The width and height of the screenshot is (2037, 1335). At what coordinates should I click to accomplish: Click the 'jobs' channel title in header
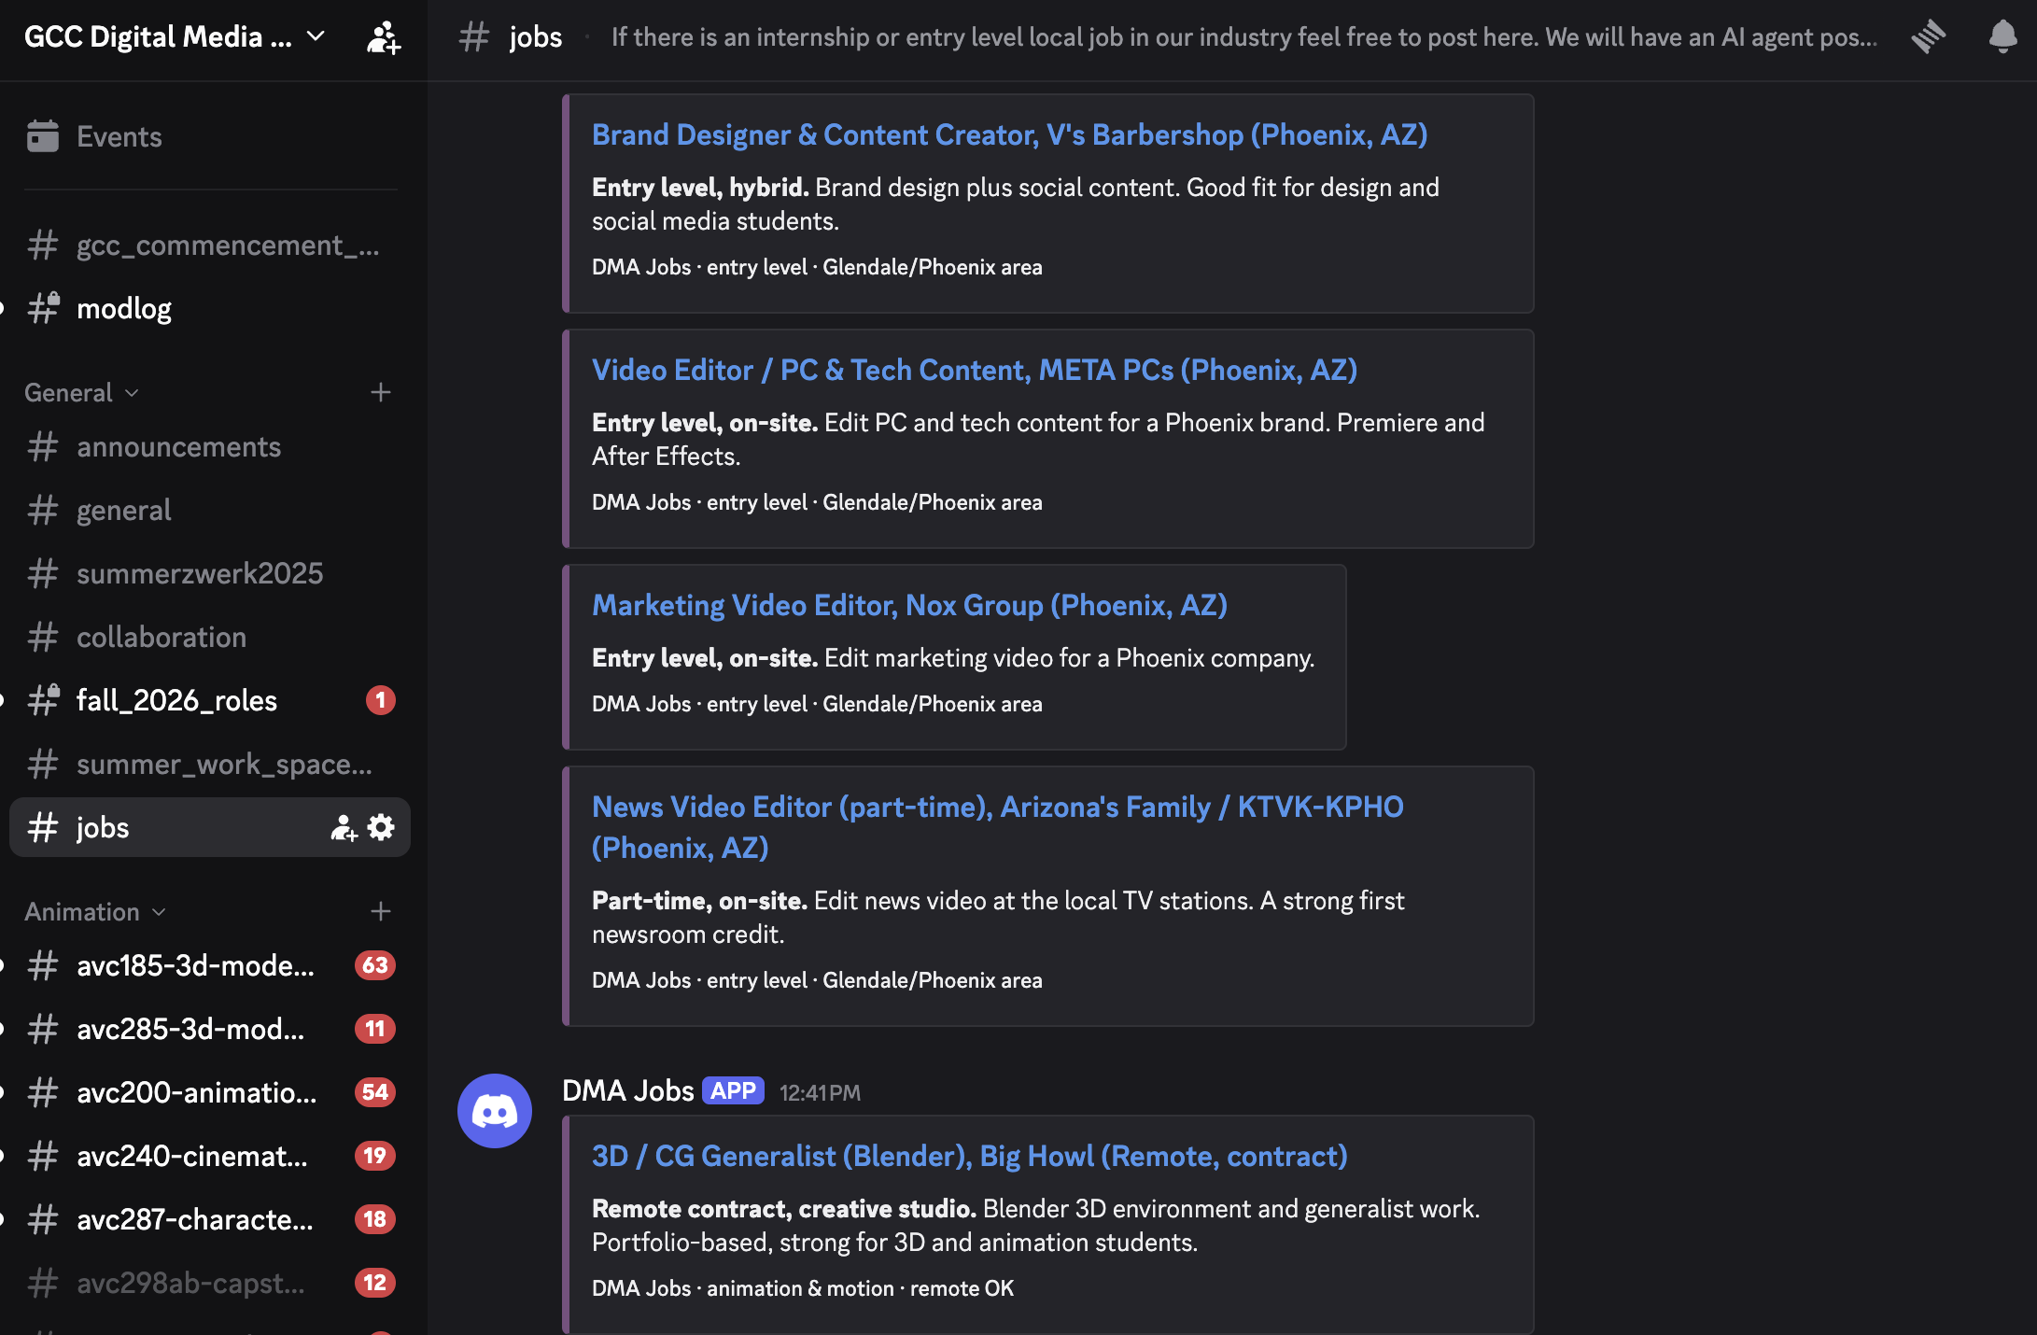click(x=536, y=37)
